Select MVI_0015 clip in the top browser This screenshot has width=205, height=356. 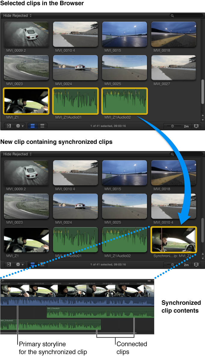124,34
